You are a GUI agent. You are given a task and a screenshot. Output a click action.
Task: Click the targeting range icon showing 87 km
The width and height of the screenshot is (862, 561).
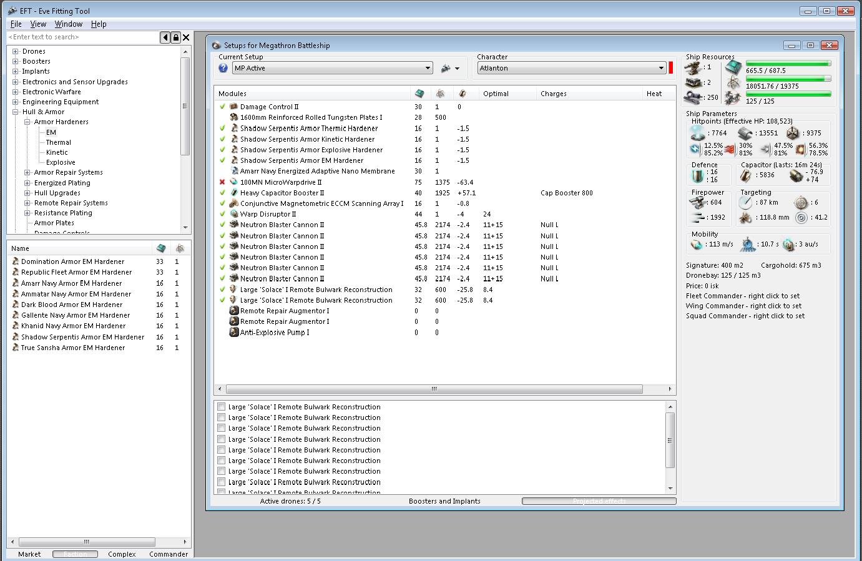point(745,202)
